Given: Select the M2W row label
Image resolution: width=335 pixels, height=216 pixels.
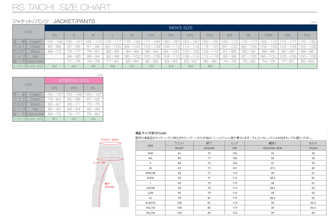Looking at the screenshot, I should pyautogui.click(x=150, y=178).
